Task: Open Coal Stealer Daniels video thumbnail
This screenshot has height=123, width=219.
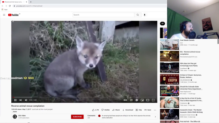Action: pyautogui.click(x=170, y=44)
